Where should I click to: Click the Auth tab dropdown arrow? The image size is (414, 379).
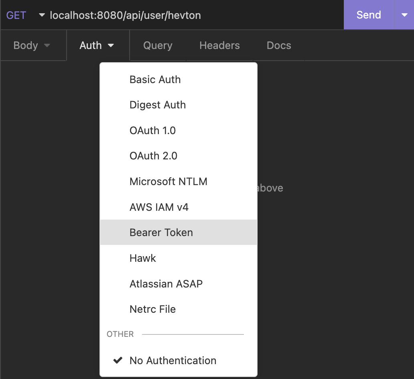111,46
